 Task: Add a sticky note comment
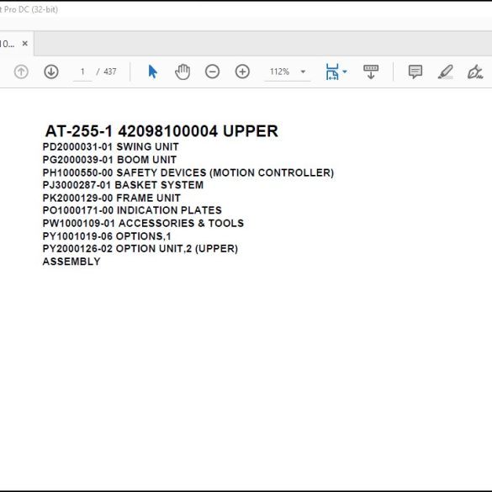415,71
